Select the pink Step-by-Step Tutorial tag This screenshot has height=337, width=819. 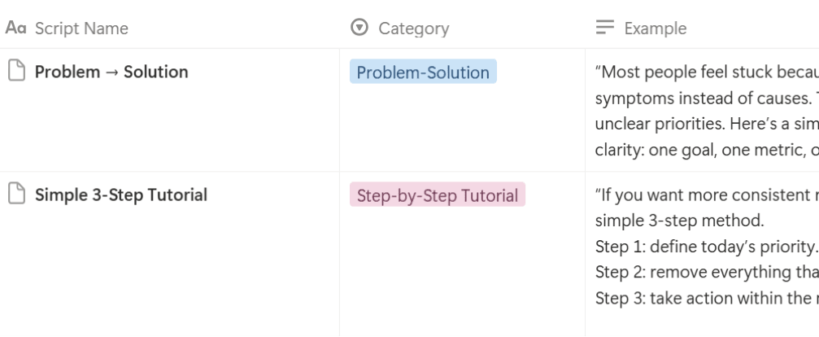[x=438, y=195]
